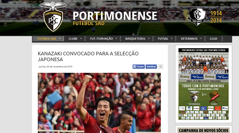This screenshot has width=239, height=133.
Task: Open the LOJA menu item
Action: 213,39
